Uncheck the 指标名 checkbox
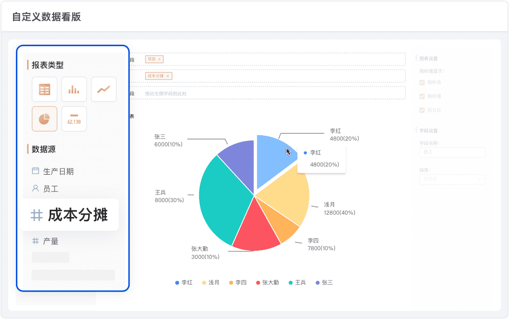 click(422, 82)
